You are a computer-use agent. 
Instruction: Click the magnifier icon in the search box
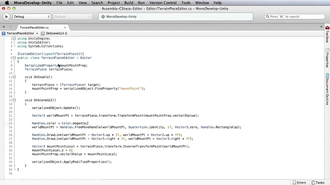[268, 16]
